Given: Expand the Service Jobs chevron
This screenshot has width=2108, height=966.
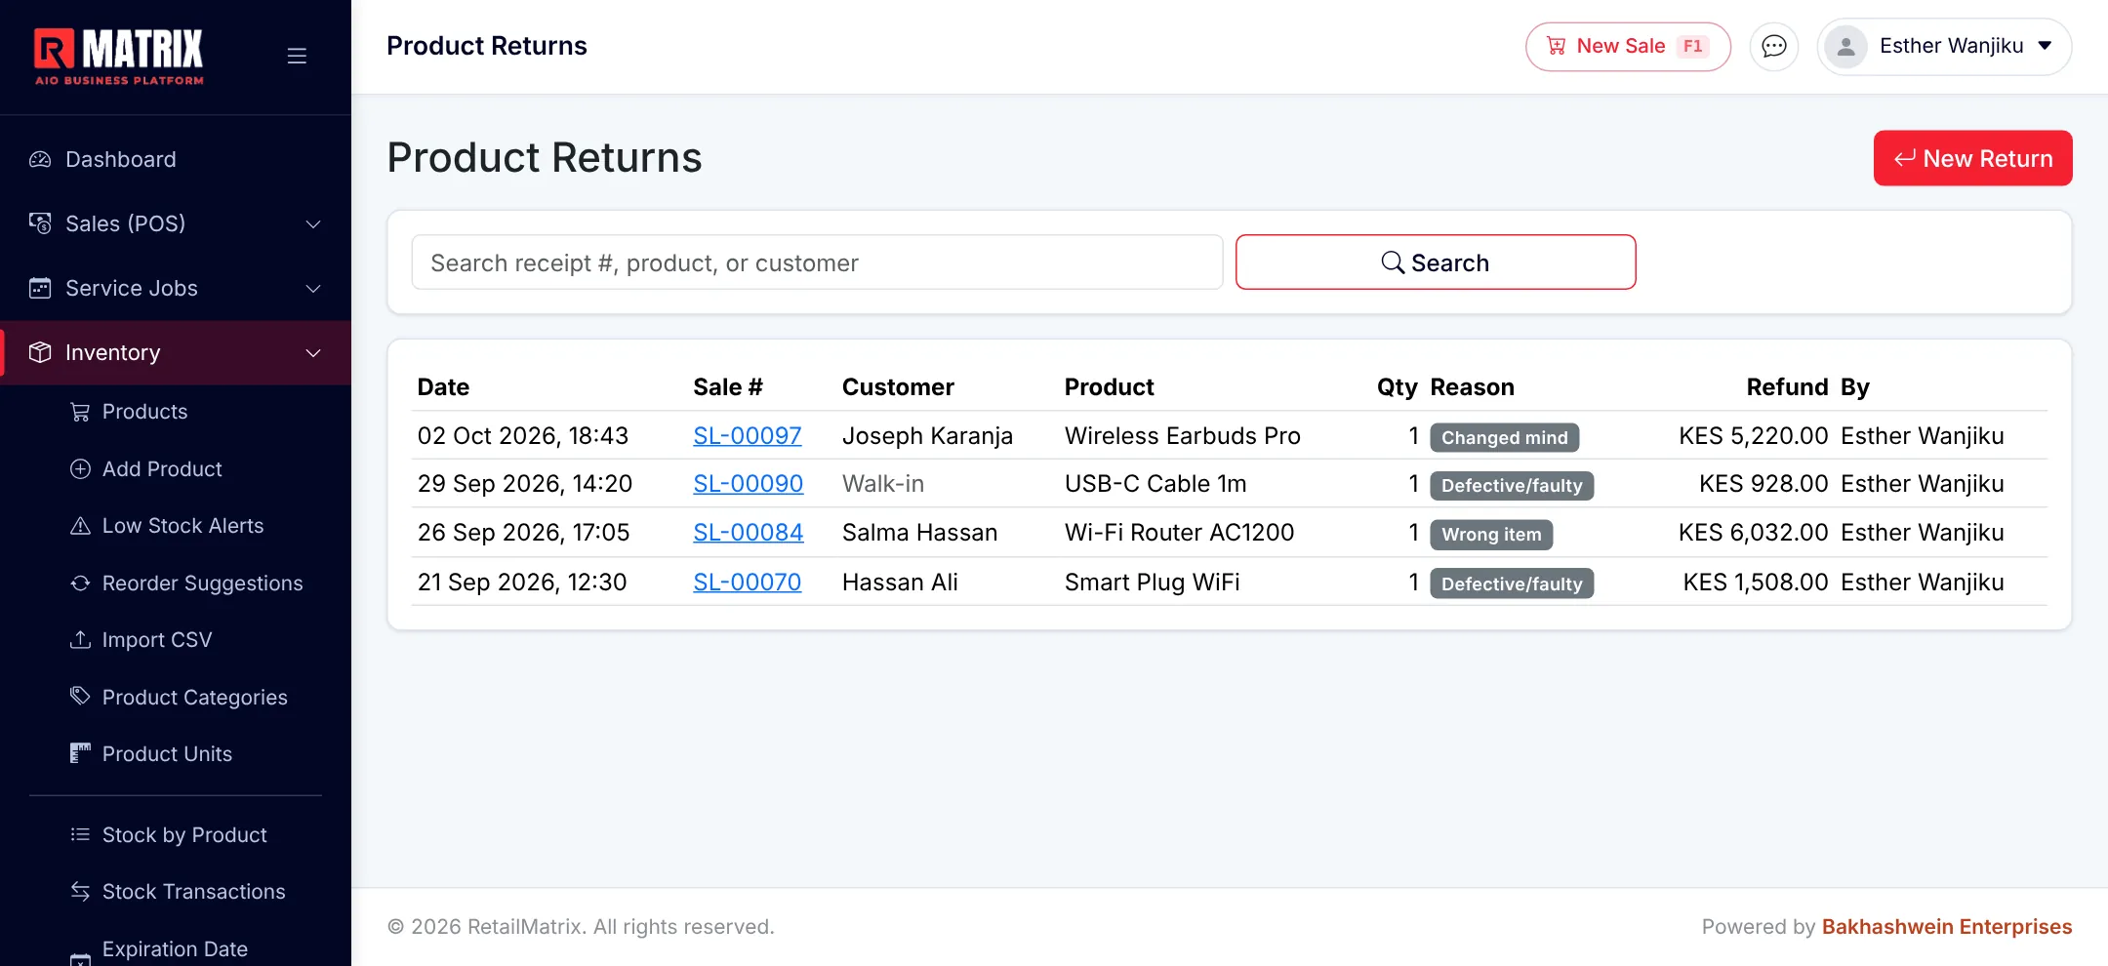Looking at the screenshot, I should point(313,289).
